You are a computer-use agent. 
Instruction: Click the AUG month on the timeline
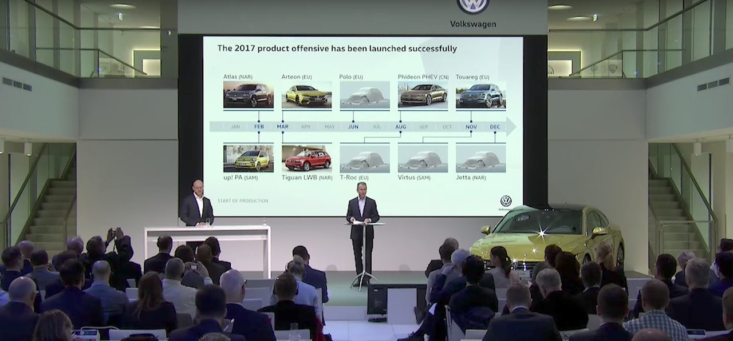(x=400, y=127)
